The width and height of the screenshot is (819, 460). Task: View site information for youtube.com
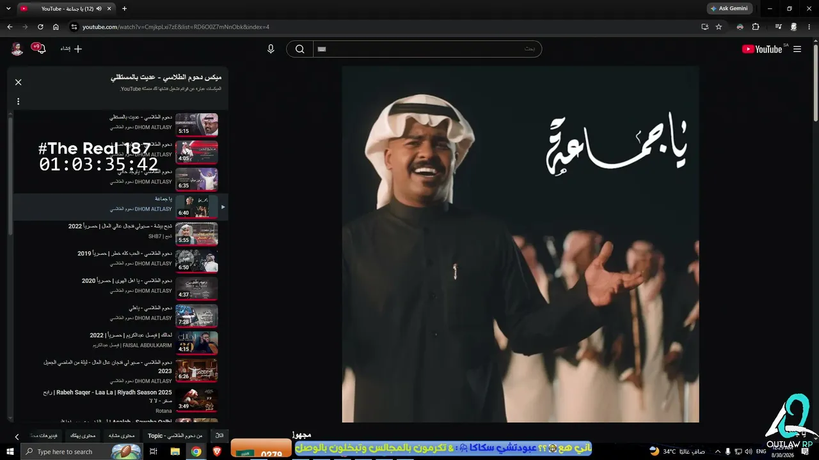(74, 27)
